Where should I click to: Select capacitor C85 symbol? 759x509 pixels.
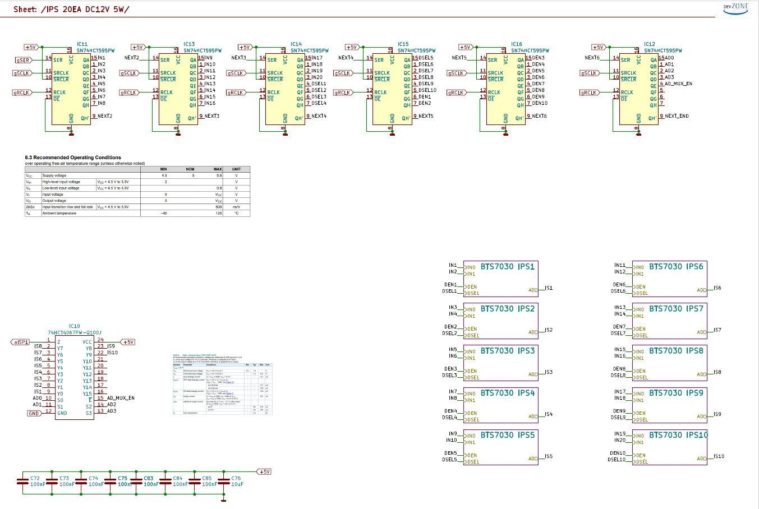194,482
